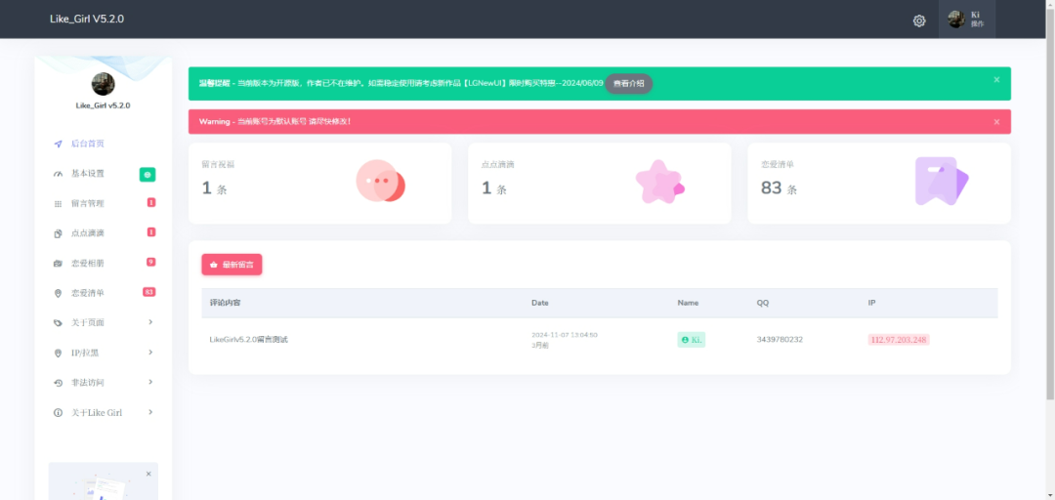The width and height of the screenshot is (1055, 500).
Task: Click the 9 badge on 恋爱相册
Action: pyautogui.click(x=151, y=262)
